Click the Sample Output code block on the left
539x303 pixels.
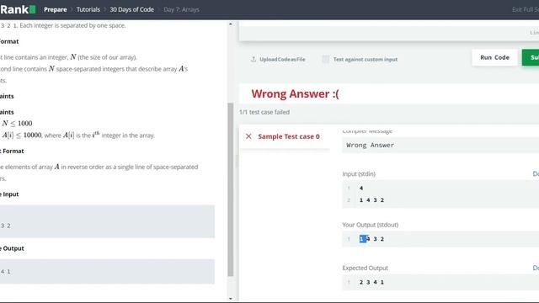(x=107, y=271)
